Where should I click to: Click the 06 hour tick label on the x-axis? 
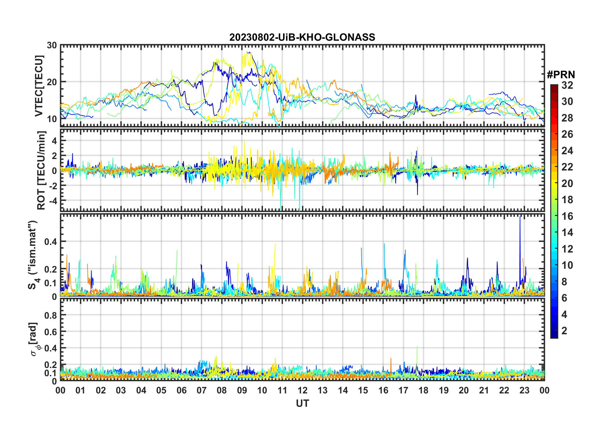point(181,390)
